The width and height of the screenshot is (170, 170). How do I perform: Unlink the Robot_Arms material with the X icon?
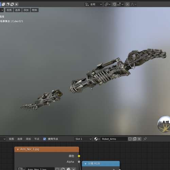[139, 139]
